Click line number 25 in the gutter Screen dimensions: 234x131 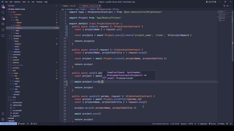tap(65, 82)
